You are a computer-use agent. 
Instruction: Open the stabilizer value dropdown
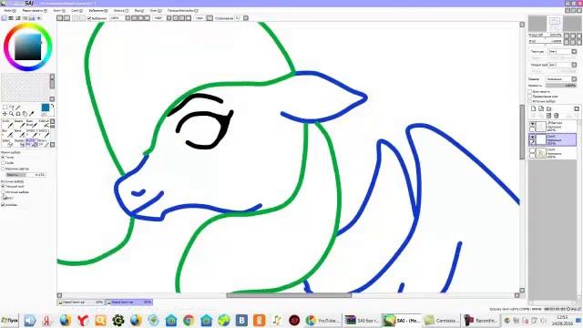tap(246, 18)
